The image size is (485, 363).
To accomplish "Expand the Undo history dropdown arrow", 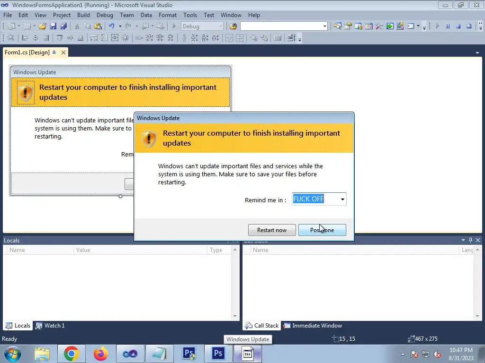I will tap(120, 26).
